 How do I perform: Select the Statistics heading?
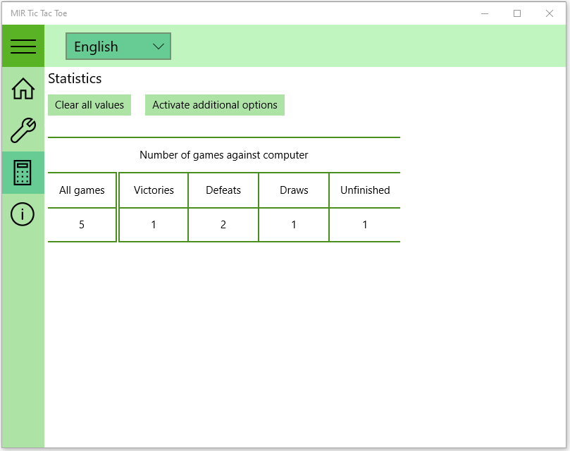[x=75, y=78]
